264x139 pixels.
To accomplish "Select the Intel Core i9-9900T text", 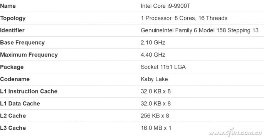I will (165, 6).
